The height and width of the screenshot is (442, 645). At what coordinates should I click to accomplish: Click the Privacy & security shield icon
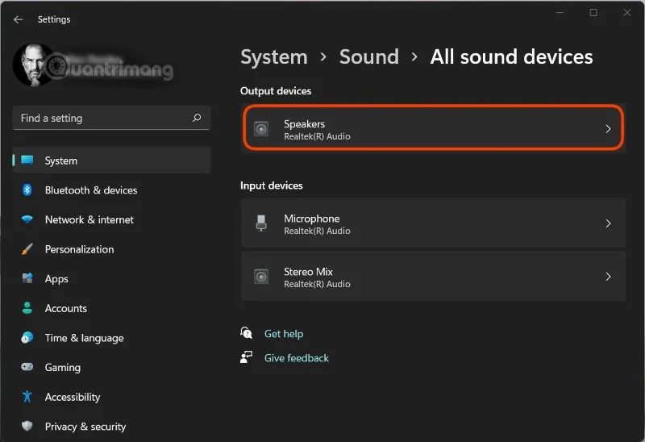coord(27,426)
